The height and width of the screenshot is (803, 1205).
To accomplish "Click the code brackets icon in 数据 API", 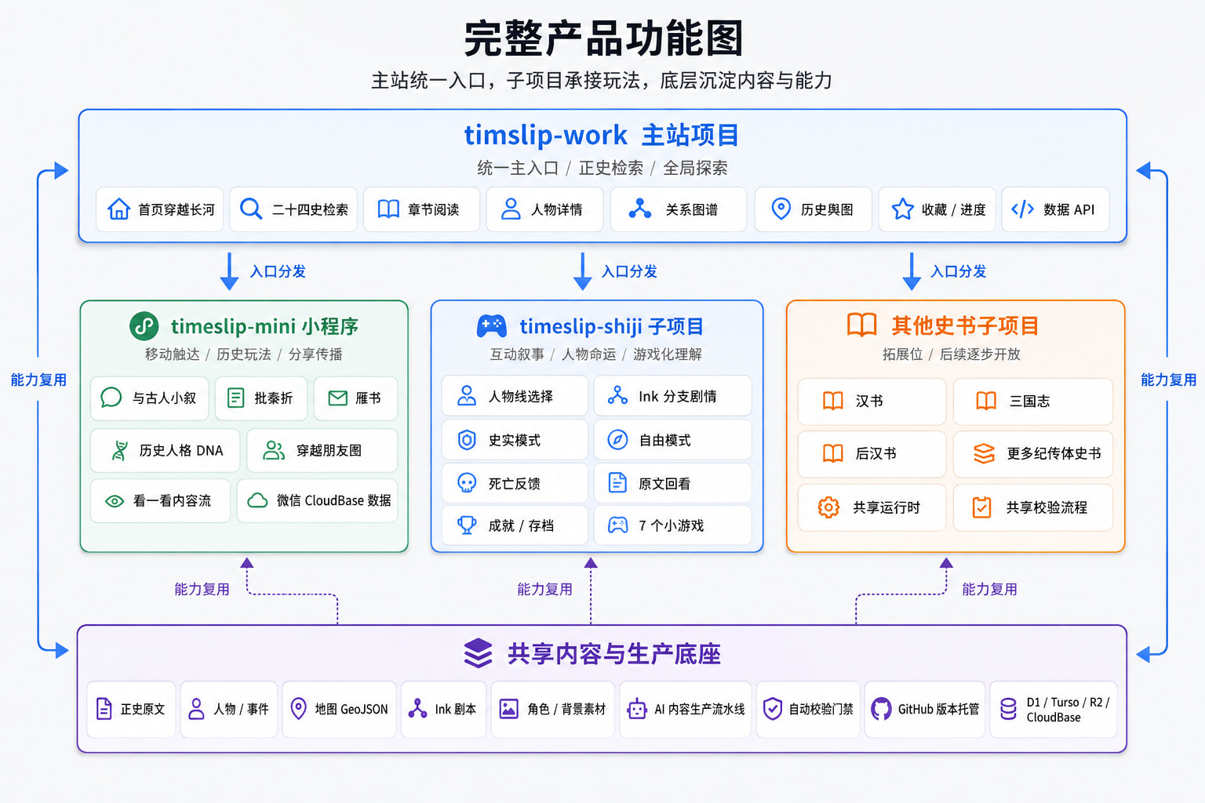I will [x=1023, y=209].
